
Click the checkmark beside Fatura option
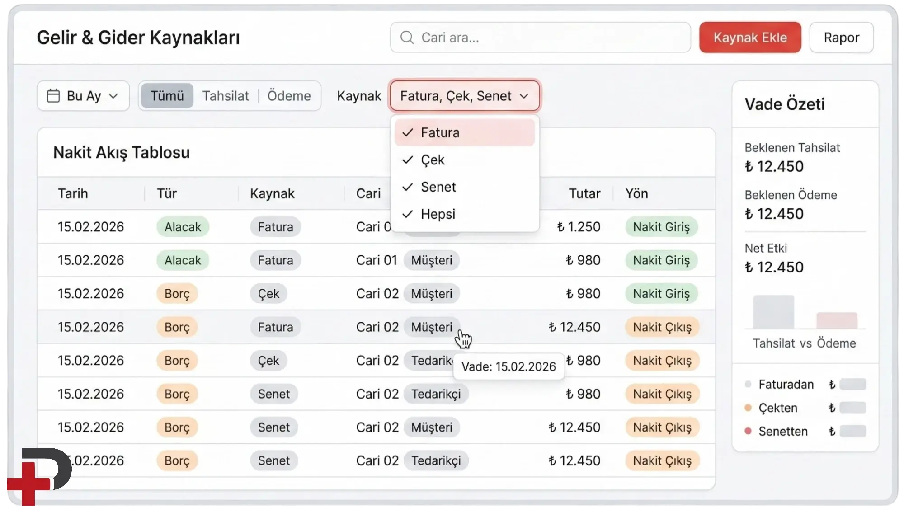coord(408,132)
